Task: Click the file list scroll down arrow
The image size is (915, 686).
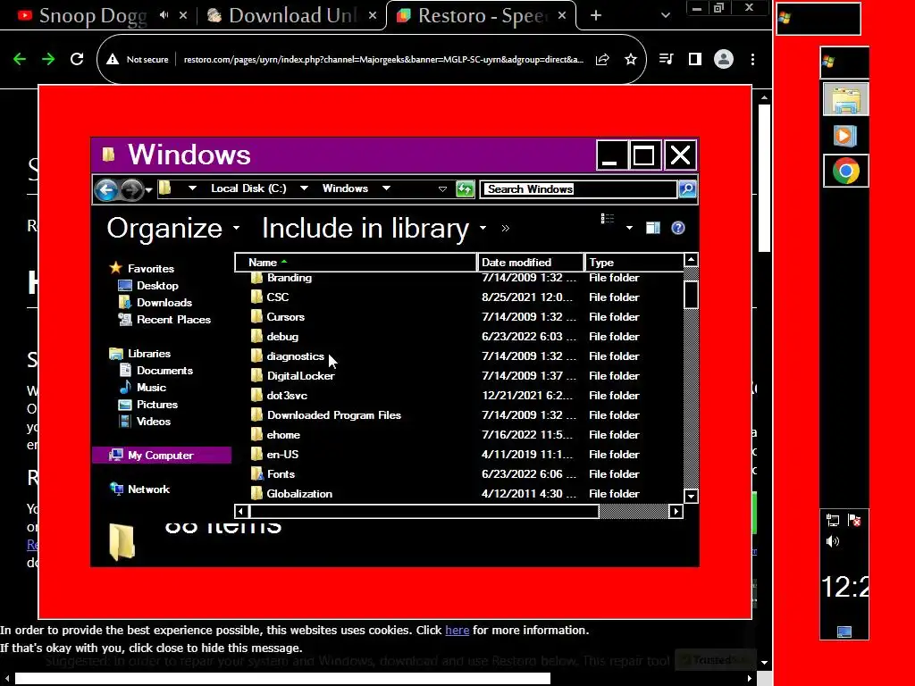Action: point(691,496)
